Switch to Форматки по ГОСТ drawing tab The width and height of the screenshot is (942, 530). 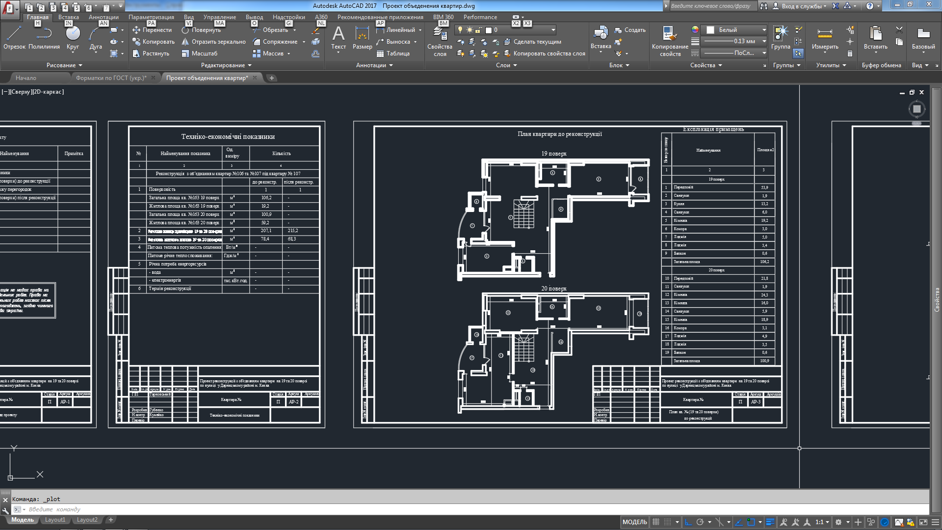111,78
